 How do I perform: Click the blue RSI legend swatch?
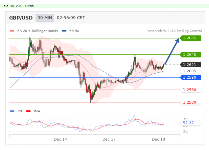(x=12, y=111)
